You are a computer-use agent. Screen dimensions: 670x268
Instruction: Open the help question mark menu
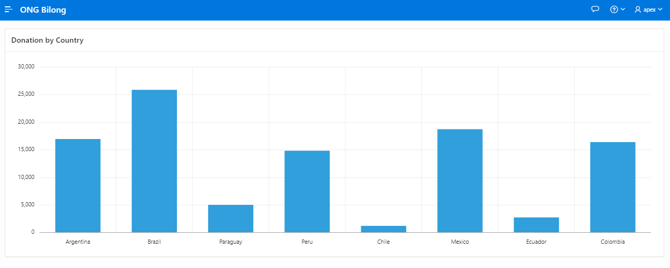click(617, 9)
